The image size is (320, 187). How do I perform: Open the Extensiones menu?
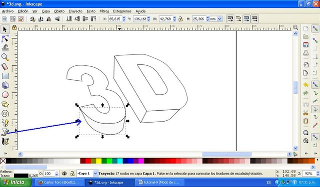coord(122,11)
